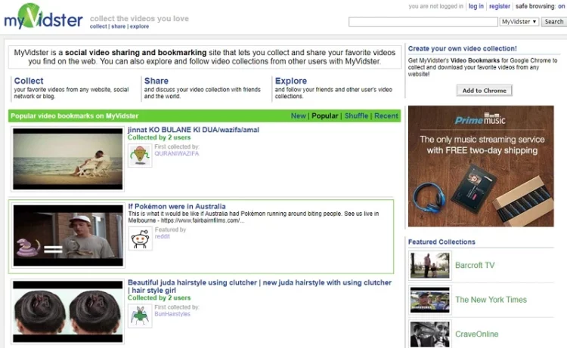Click the Prime Music advertisement banner
567x348 pixels.
481,166
